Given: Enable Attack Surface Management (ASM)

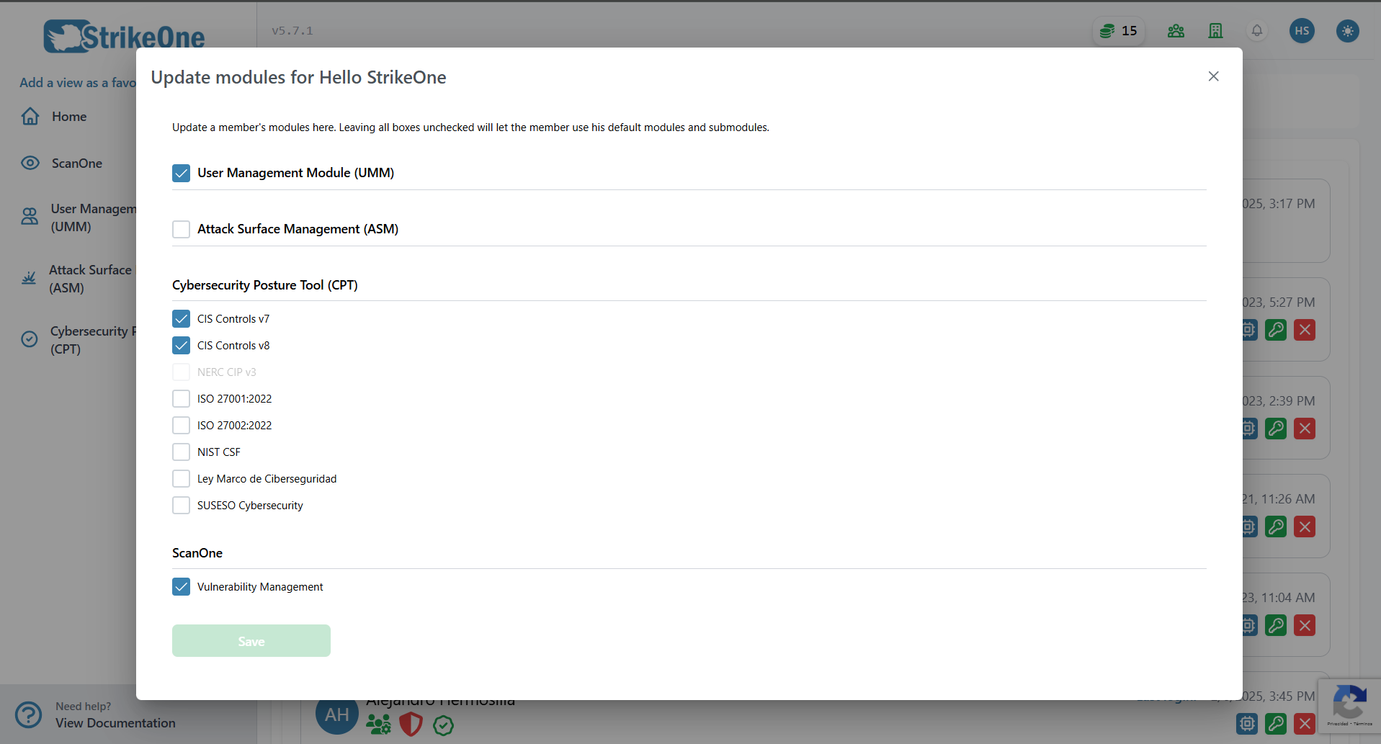Looking at the screenshot, I should pos(181,229).
